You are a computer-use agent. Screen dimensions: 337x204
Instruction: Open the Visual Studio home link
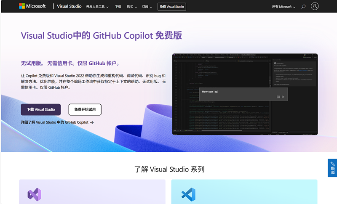pos(69,6)
